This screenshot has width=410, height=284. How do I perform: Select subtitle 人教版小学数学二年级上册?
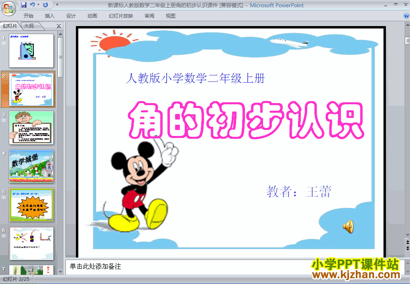point(195,78)
